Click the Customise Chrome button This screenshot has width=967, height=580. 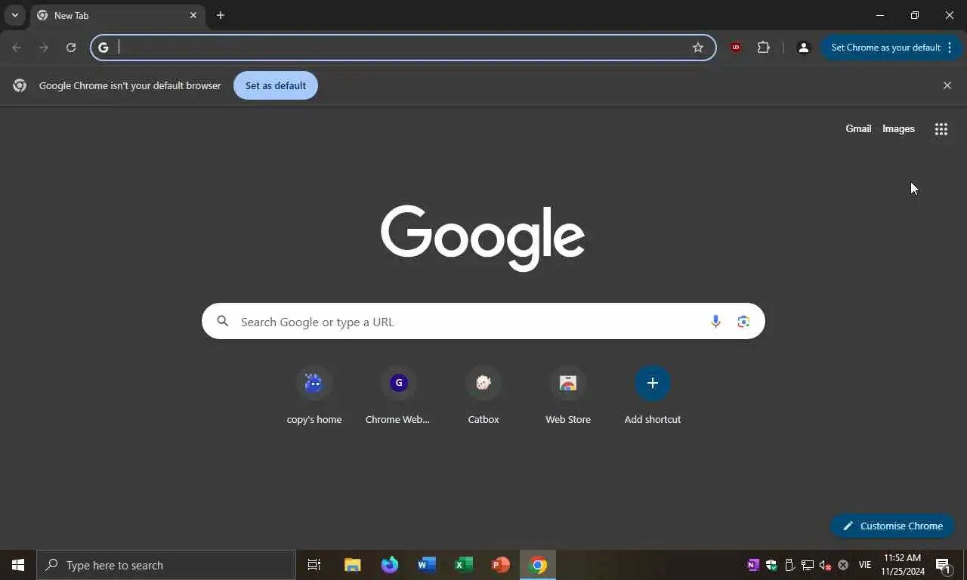tap(892, 526)
